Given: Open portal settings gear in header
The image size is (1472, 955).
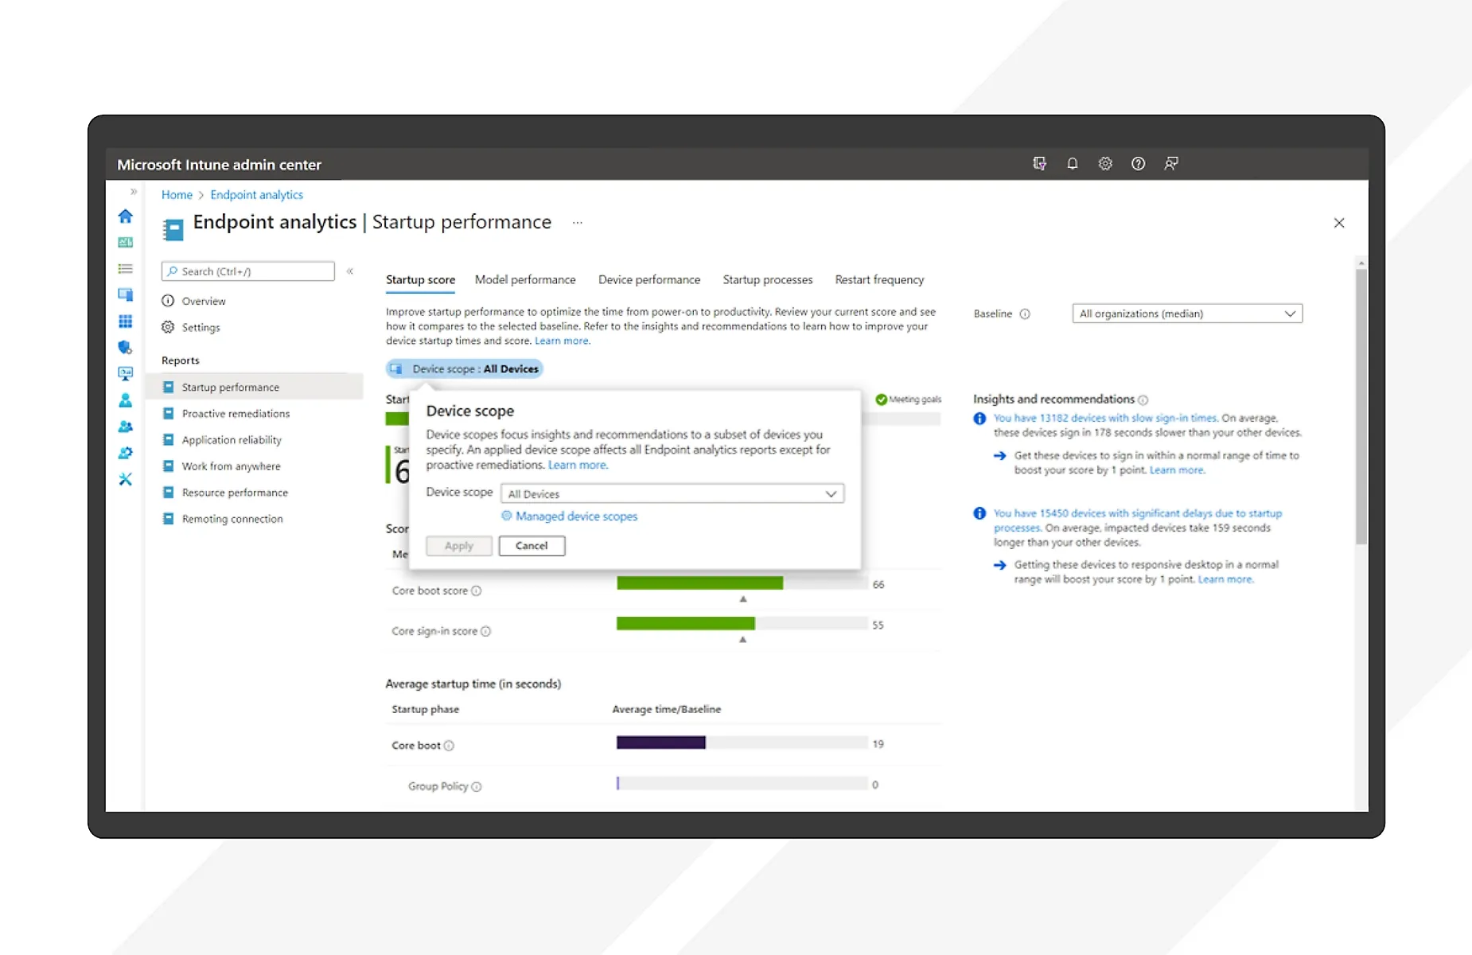Looking at the screenshot, I should [1105, 164].
